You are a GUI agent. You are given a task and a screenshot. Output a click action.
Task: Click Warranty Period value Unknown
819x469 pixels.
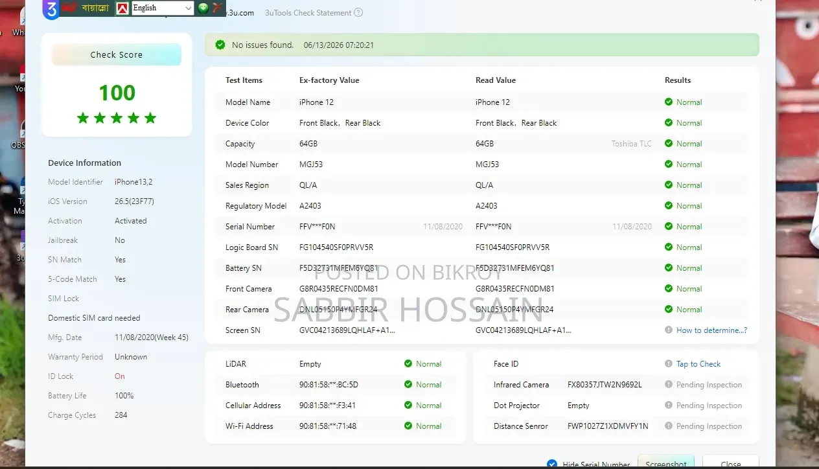click(x=131, y=357)
